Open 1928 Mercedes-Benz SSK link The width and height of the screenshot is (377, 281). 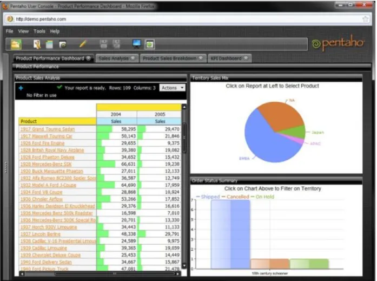46,164
